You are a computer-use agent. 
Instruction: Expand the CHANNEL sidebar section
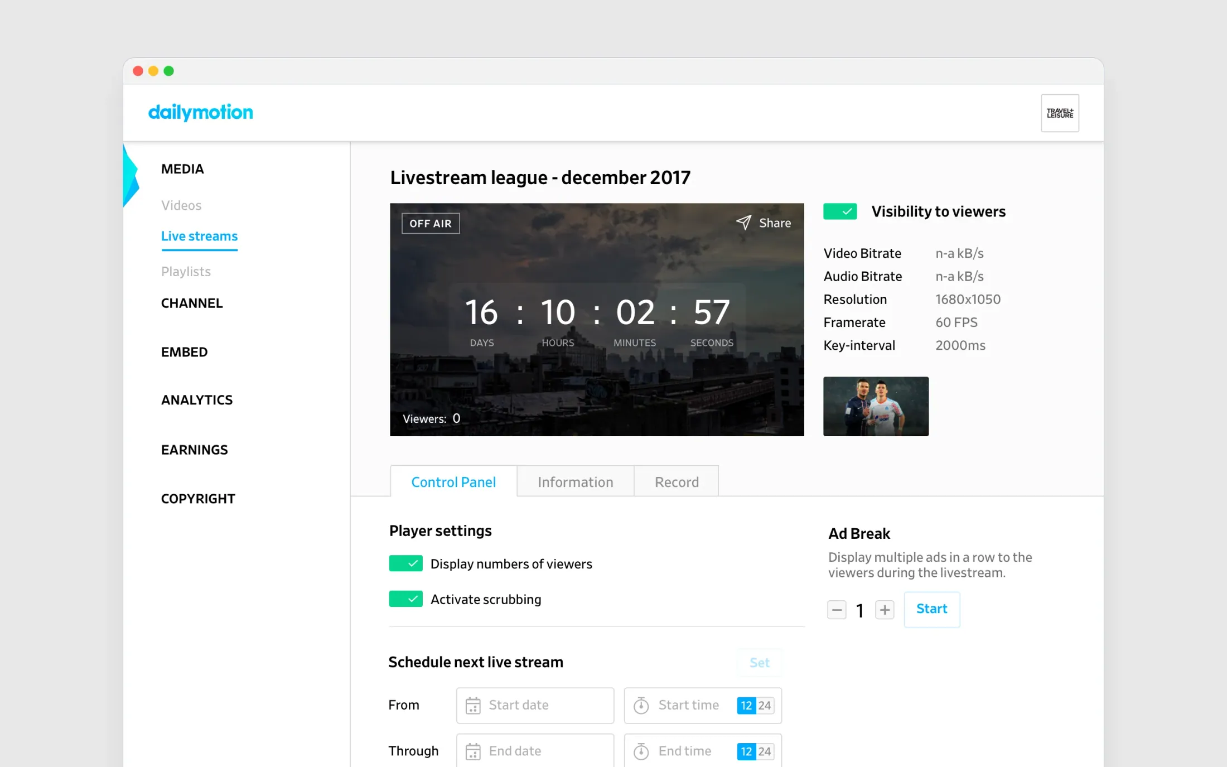point(192,303)
